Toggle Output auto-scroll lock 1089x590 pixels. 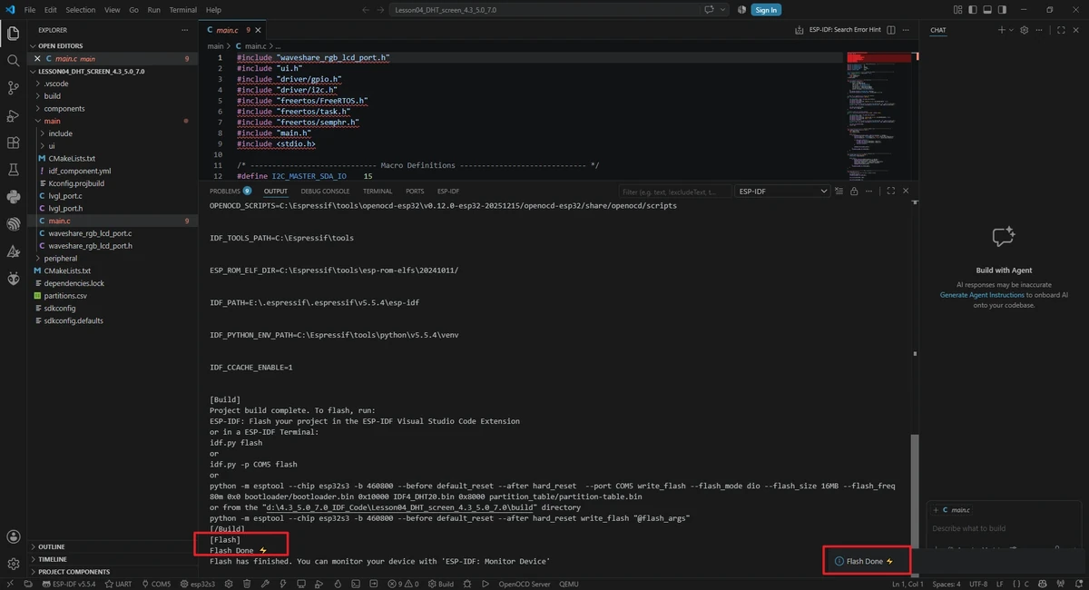(854, 192)
